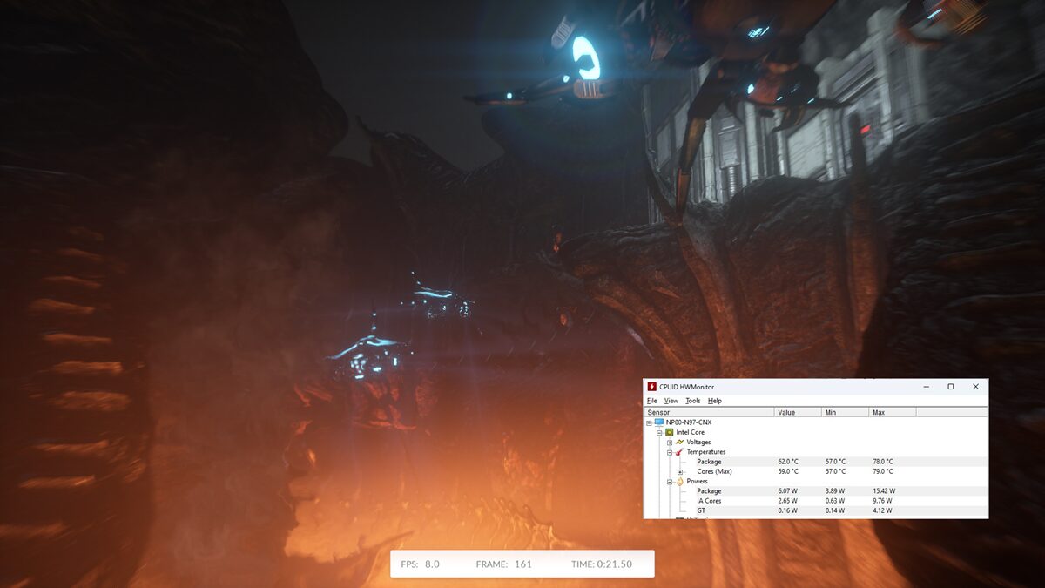This screenshot has height=588, width=1045.
Task: Select the Temperatures tree label
Action: (x=706, y=452)
